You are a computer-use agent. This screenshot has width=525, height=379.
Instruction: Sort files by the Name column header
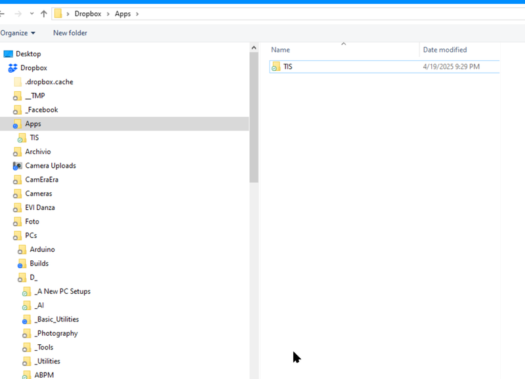click(280, 50)
